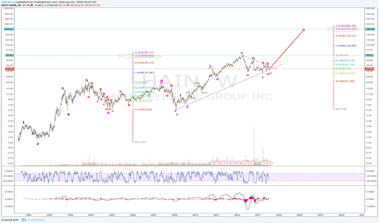Select the 0.236(5.65) Fibonacci level label
The image size is (379, 223).
point(144,109)
